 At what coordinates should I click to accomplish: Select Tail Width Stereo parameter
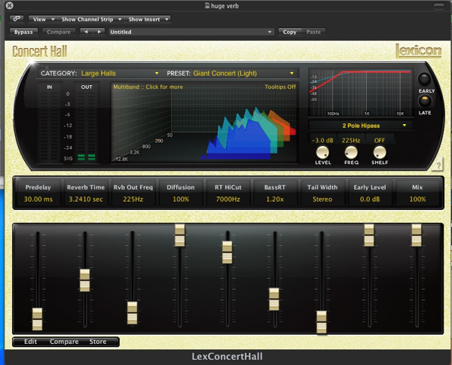point(322,193)
